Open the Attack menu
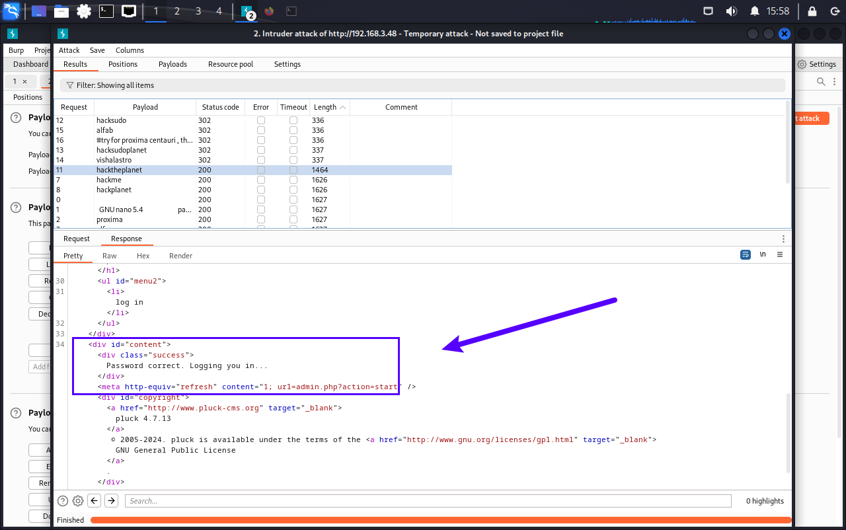Viewport: 846px width, 530px height. click(69, 50)
